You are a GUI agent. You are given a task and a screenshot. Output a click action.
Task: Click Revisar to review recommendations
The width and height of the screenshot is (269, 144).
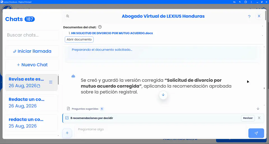coord(248,118)
